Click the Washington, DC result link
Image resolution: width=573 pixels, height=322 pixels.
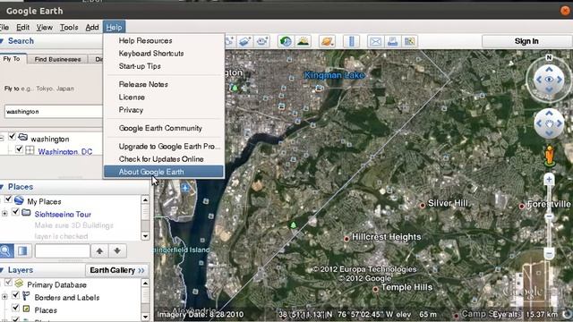point(65,151)
